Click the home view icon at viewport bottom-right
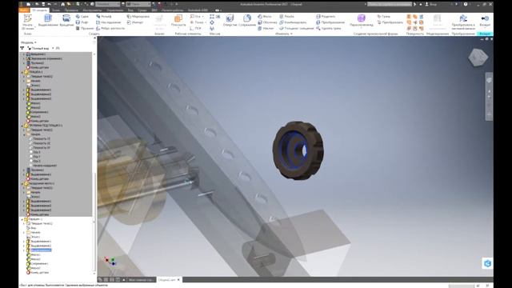 (487, 263)
